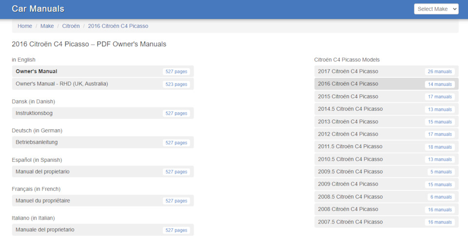468x240 pixels.
Task: Select the highlighted 2016 Citroën C4 Picasso row
Action: tap(387, 84)
